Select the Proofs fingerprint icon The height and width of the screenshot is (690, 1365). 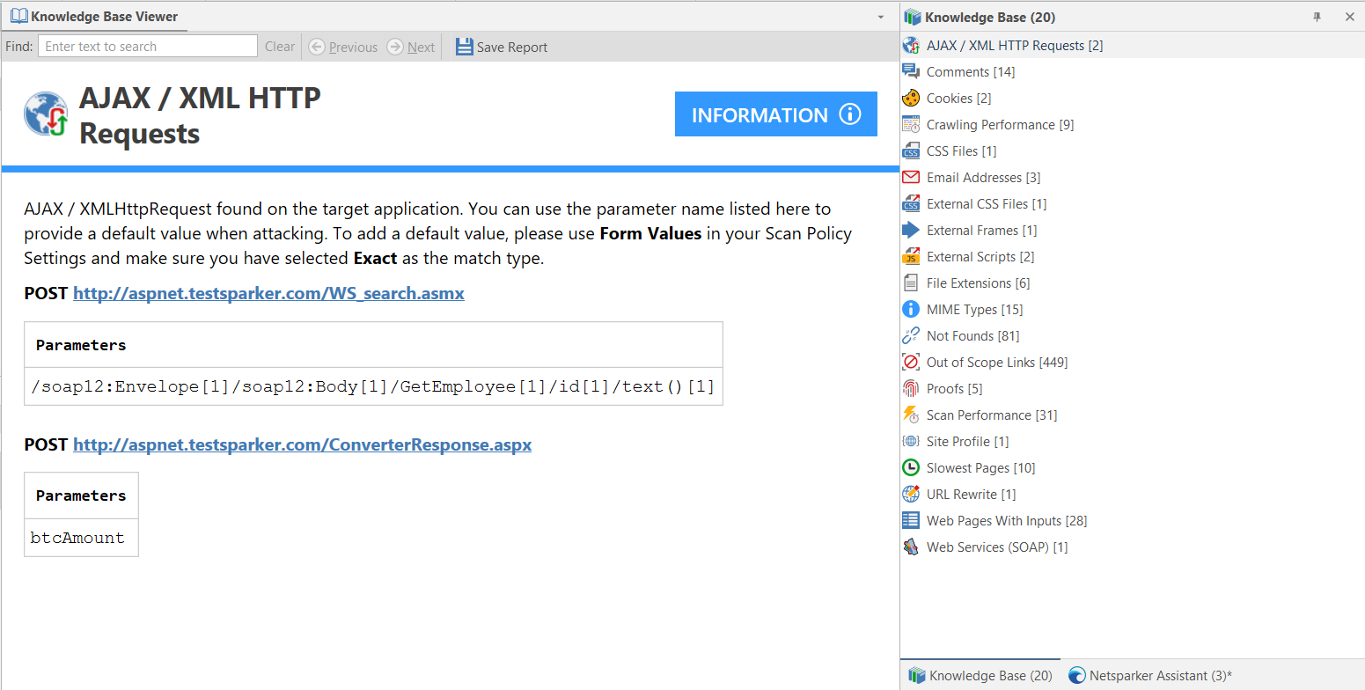pos(911,388)
